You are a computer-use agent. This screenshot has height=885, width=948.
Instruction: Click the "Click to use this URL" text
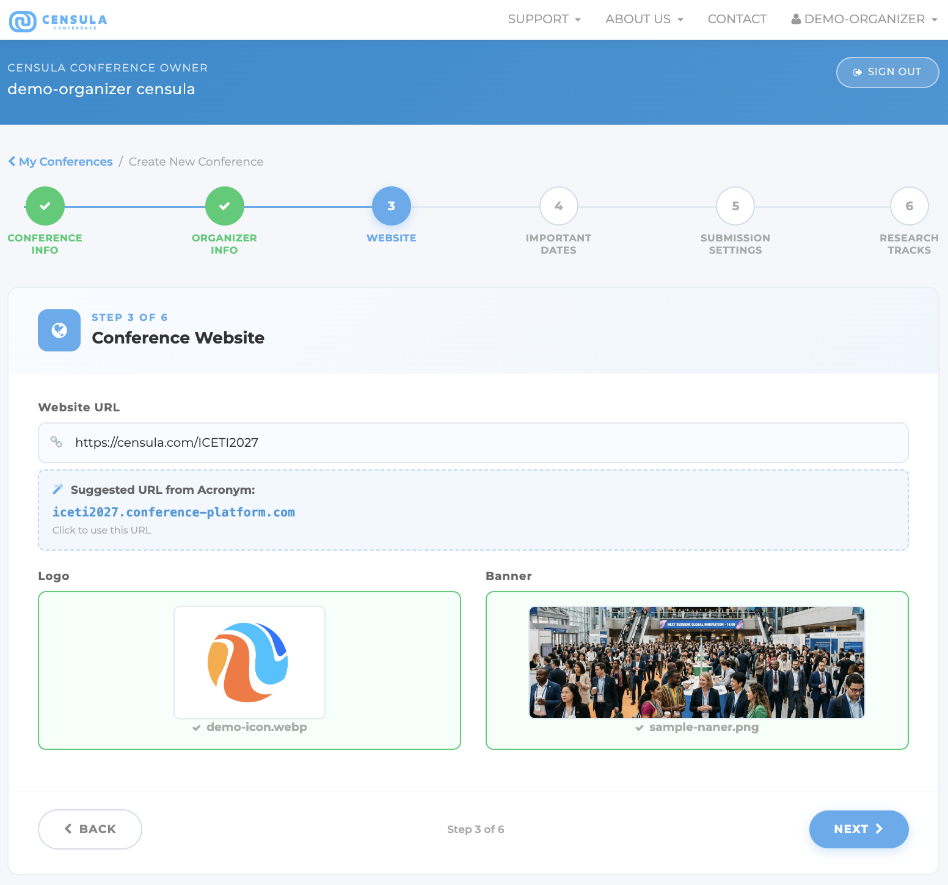click(x=101, y=530)
